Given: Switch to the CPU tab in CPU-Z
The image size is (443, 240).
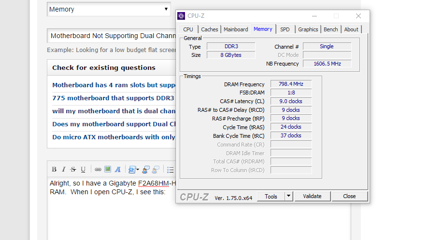Looking at the screenshot, I should pos(188,29).
